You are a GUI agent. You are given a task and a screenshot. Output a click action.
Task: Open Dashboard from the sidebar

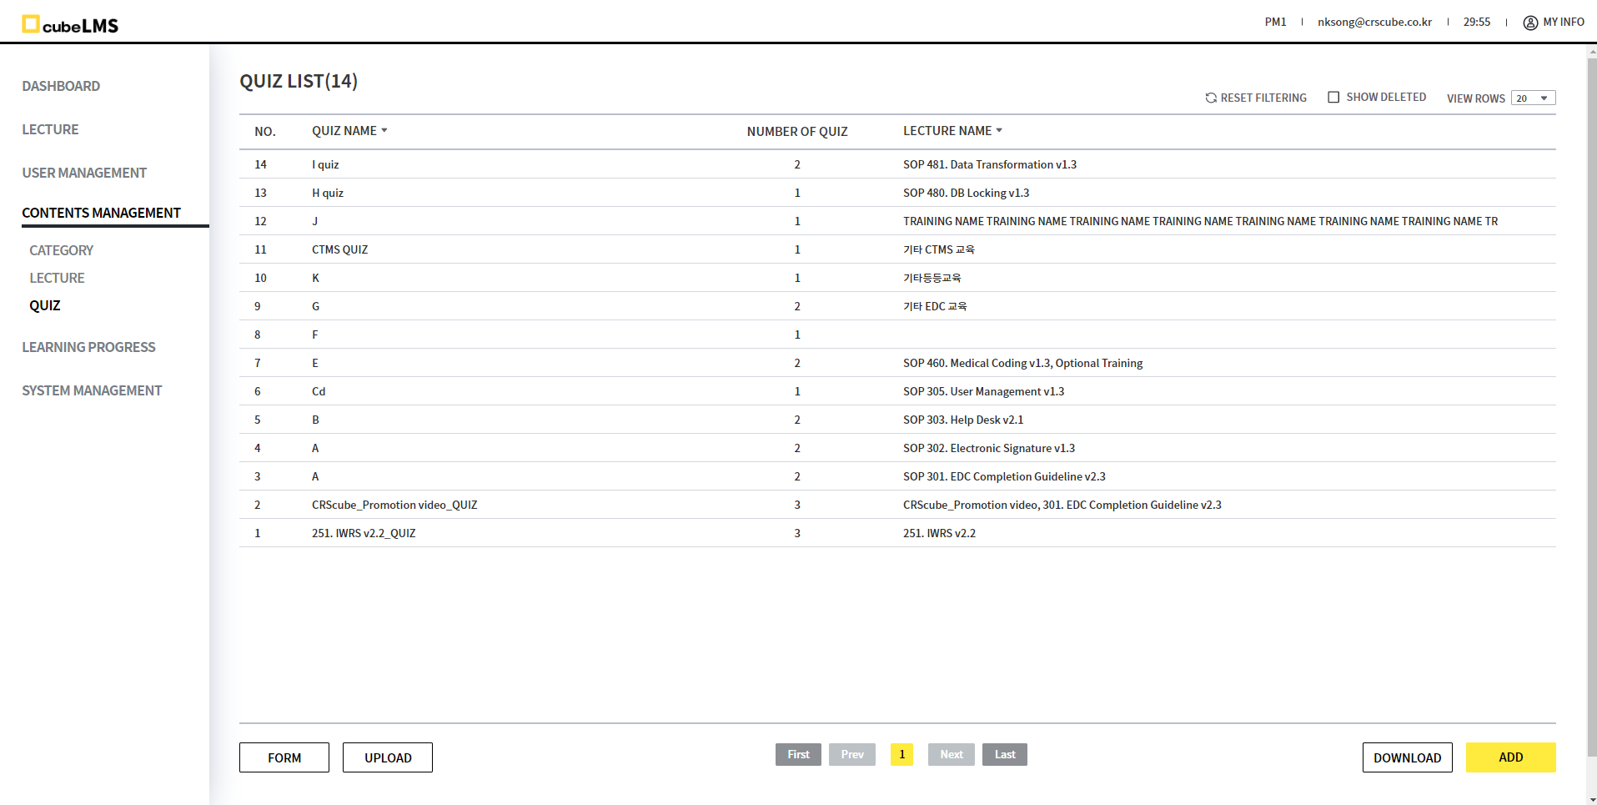click(x=61, y=86)
